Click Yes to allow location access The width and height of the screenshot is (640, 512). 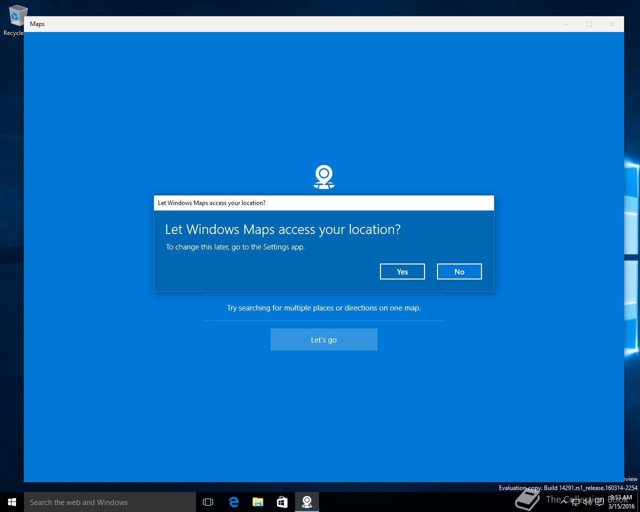tap(402, 271)
